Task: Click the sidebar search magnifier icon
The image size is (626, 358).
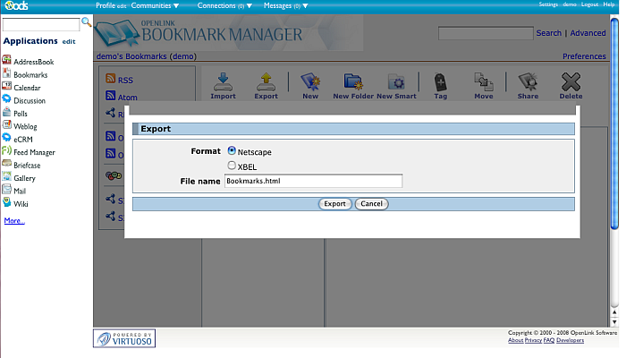Action: coord(86,22)
